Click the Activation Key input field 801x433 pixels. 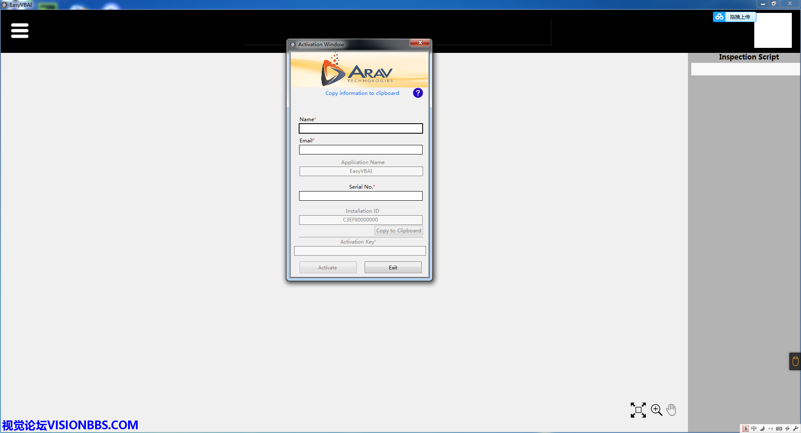tap(360, 251)
